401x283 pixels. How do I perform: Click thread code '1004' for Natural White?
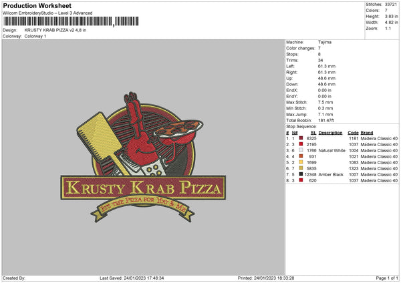[x=354, y=150]
